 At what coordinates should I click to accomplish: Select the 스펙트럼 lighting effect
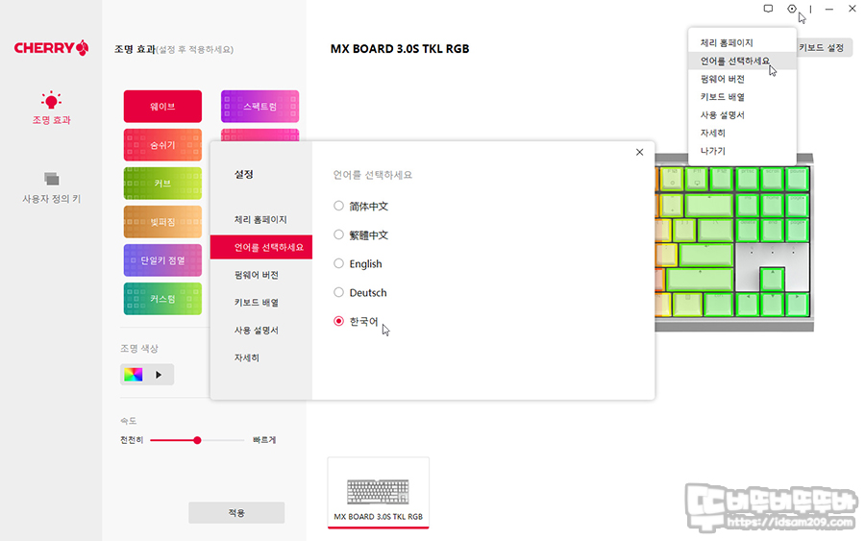[x=259, y=107]
